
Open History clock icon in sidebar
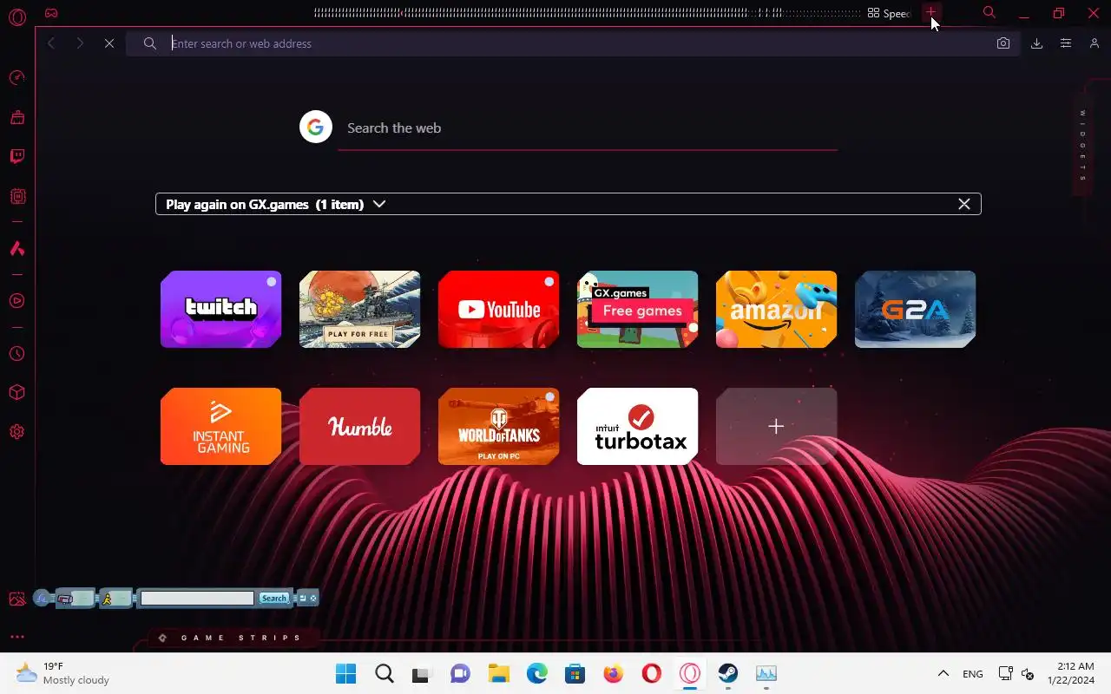[16, 354]
